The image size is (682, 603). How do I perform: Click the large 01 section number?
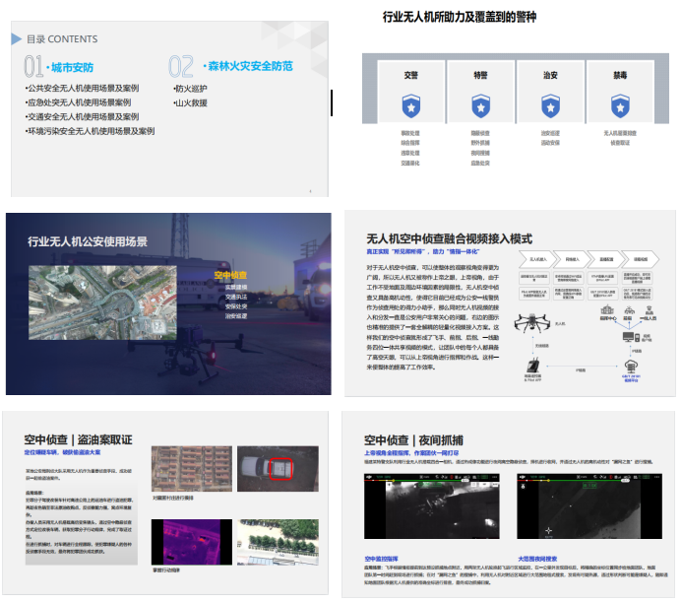click(33, 67)
